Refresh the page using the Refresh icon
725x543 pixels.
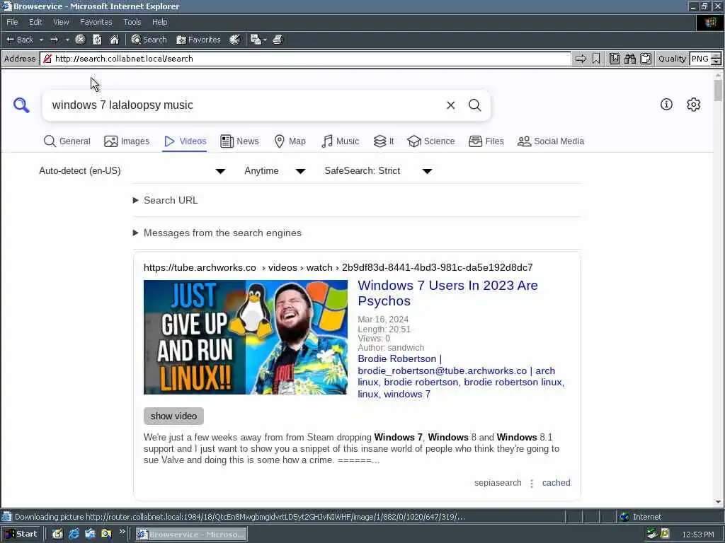[97, 40]
